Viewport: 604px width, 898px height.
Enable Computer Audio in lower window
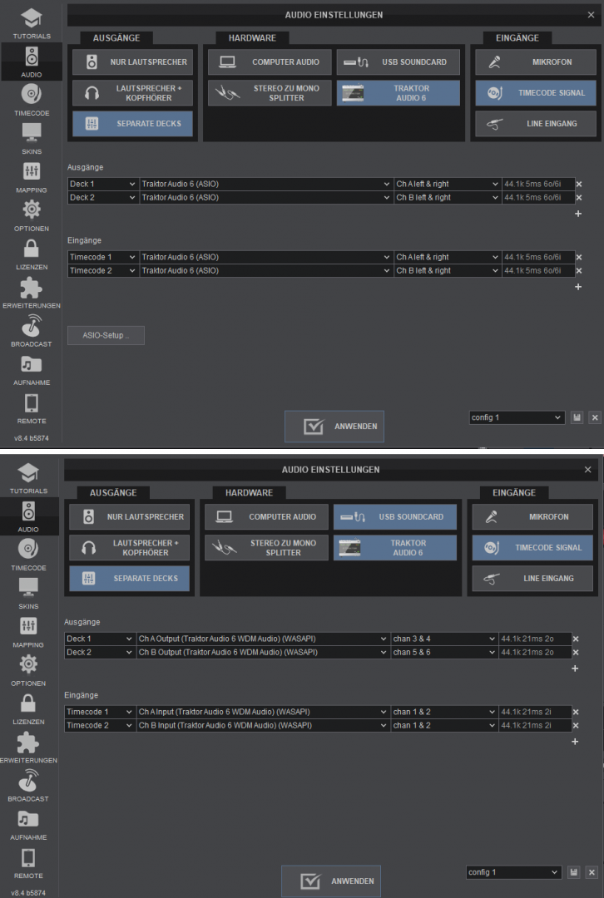(266, 516)
